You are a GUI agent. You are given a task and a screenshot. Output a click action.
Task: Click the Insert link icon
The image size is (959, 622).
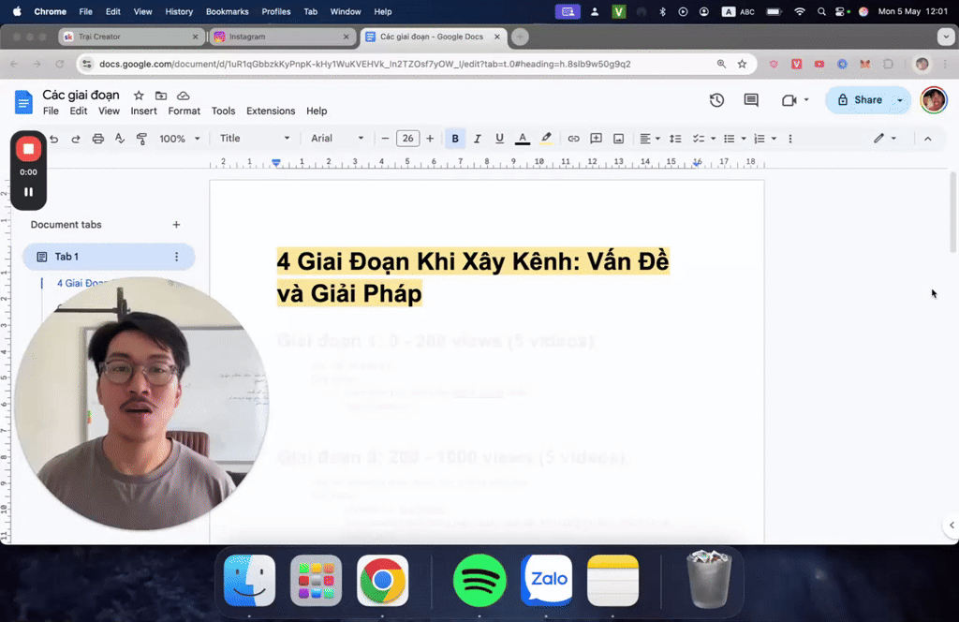coord(573,139)
